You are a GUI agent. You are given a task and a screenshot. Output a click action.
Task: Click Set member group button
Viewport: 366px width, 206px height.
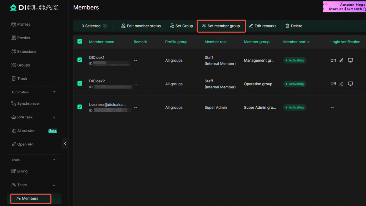pos(221,26)
